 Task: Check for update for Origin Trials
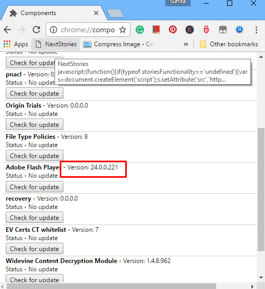click(x=34, y=124)
